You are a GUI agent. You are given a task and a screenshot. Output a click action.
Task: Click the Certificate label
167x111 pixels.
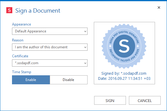(20, 56)
